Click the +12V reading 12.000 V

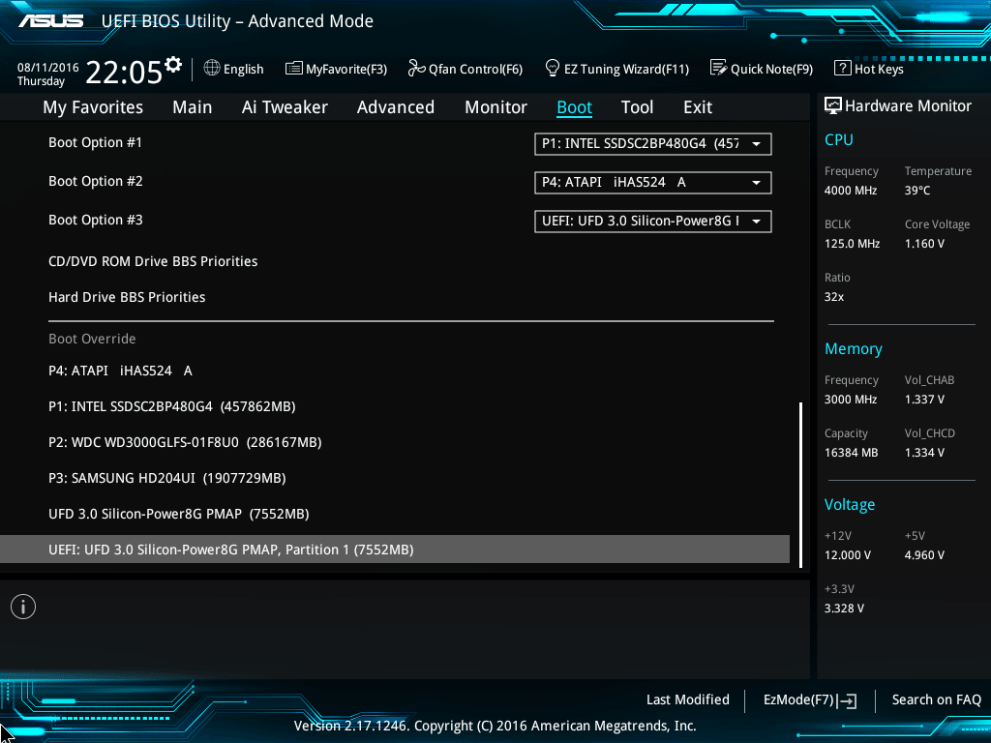848,554
